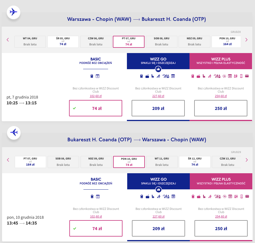Viewport: 255px width, 243px height.
Task: Click the credit card icon in outbound WIZZ PLUS
Action: (x=247, y=76)
